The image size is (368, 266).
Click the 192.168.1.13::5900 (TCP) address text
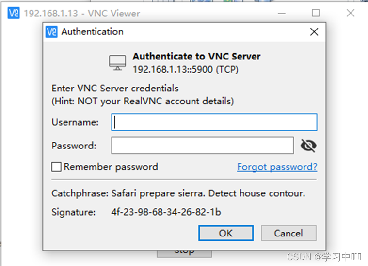tap(185, 69)
